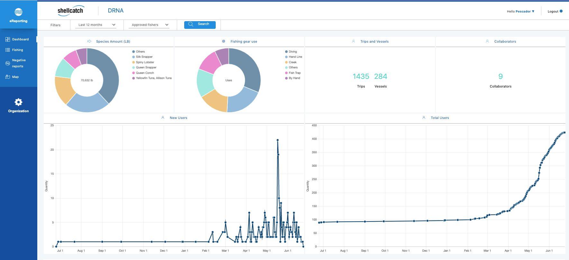Click the Negative reports icon

pos(8,63)
